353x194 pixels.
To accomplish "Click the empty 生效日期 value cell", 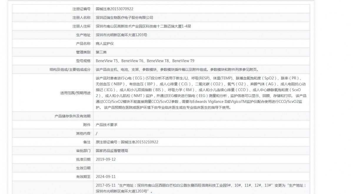I will pos(202,168).
